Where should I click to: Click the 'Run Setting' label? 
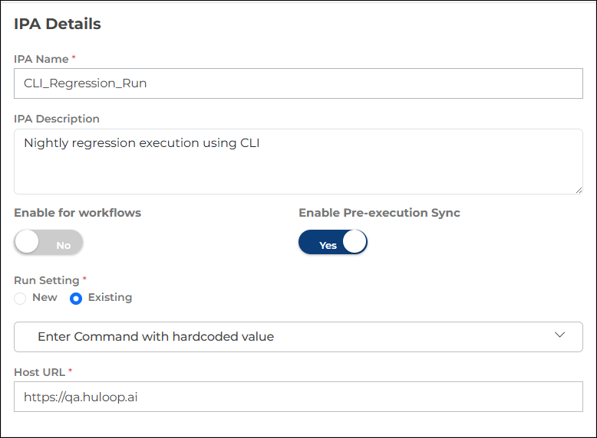(x=46, y=280)
